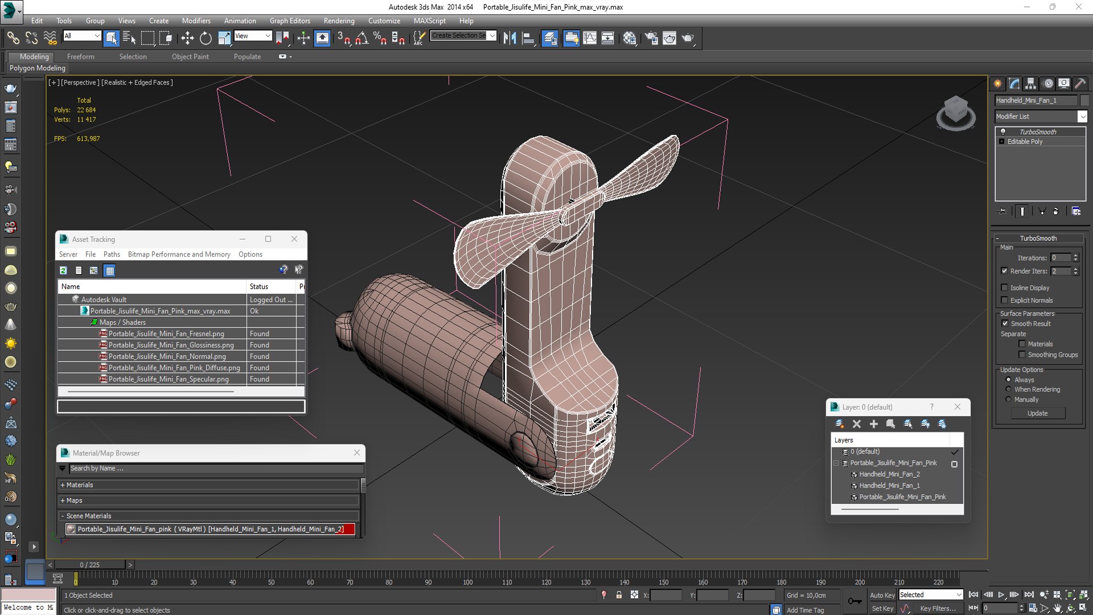Click the Play Animation button

[1001, 594]
